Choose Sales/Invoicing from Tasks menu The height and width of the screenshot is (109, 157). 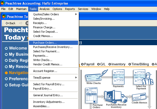click(54, 19)
